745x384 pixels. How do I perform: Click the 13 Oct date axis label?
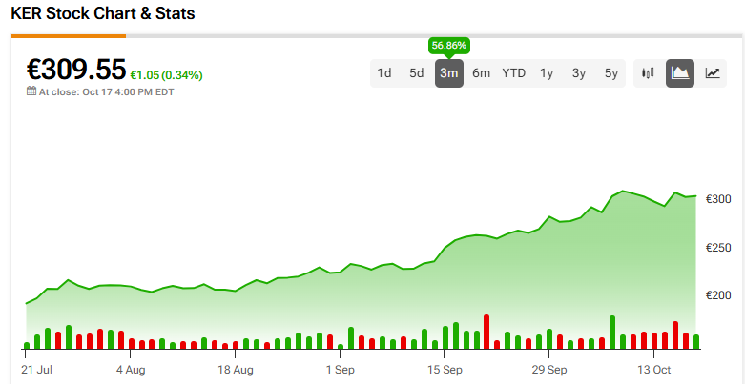[655, 369]
